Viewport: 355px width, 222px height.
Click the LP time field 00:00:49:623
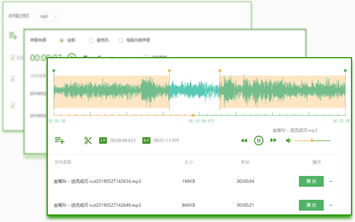123,140
